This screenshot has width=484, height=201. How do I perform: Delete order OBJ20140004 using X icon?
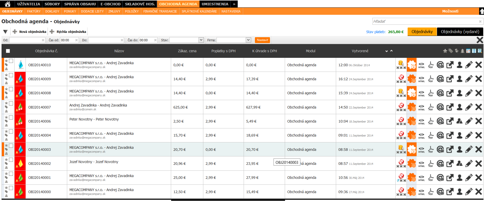pyautogui.click(x=478, y=135)
